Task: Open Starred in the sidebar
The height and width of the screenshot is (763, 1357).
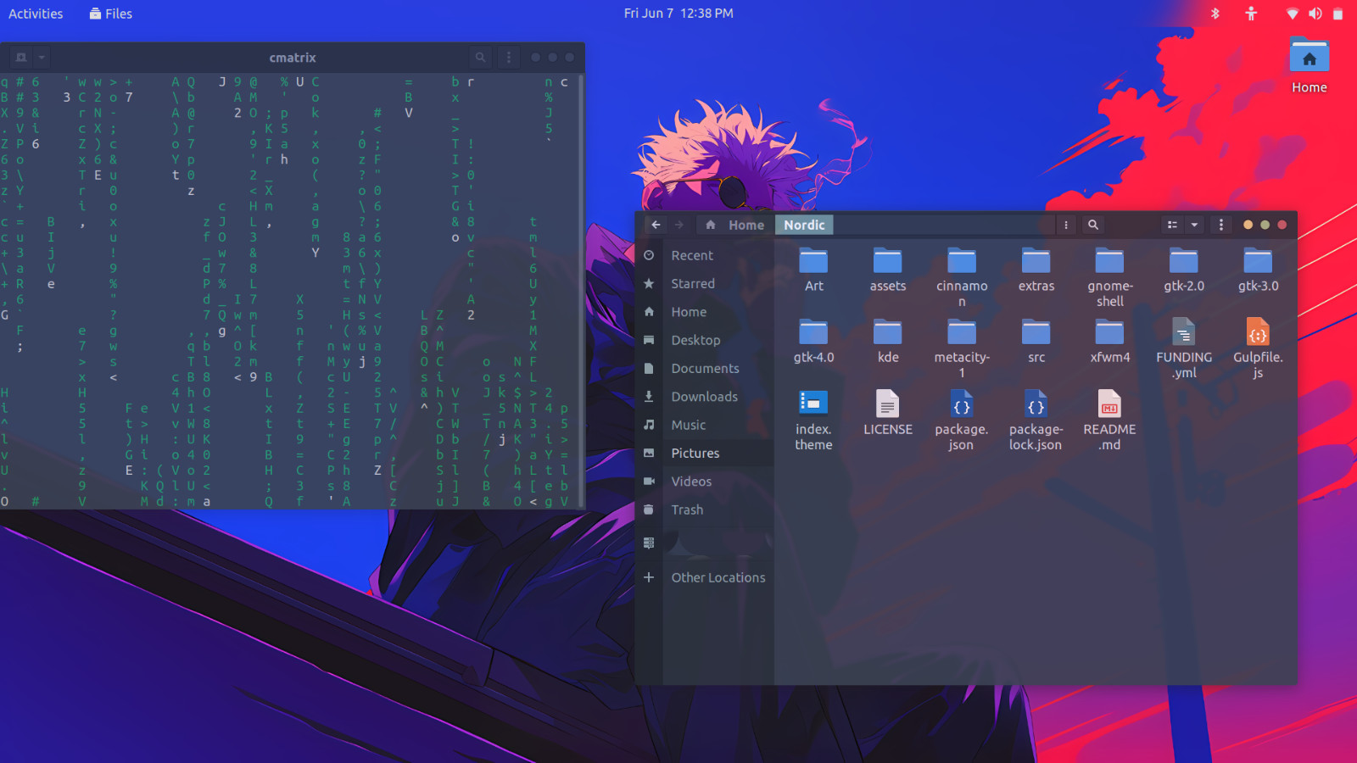Action: click(704, 283)
